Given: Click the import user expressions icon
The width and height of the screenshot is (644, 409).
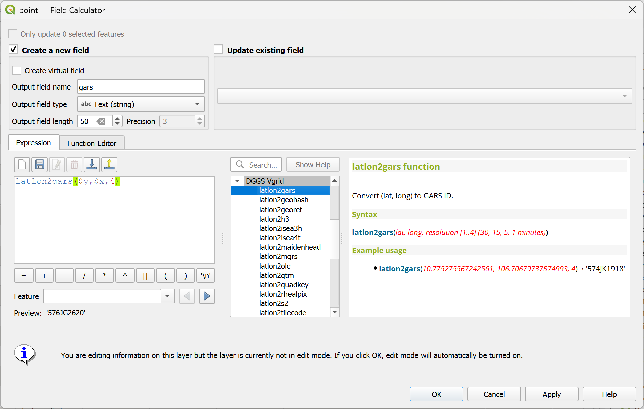Looking at the screenshot, I should coord(92,165).
